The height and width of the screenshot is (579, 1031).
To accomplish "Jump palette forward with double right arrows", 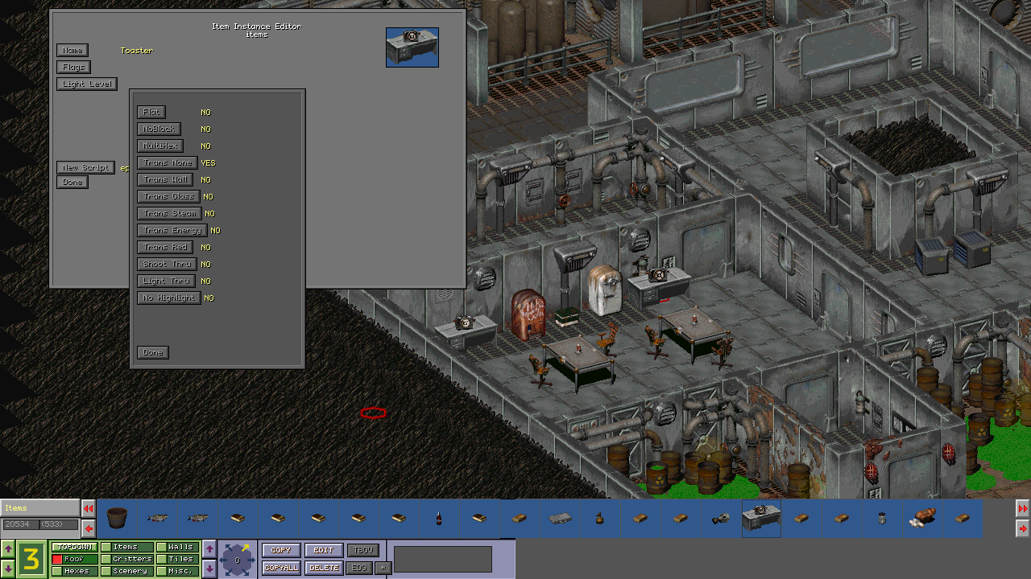I will (x=1023, y=508).
